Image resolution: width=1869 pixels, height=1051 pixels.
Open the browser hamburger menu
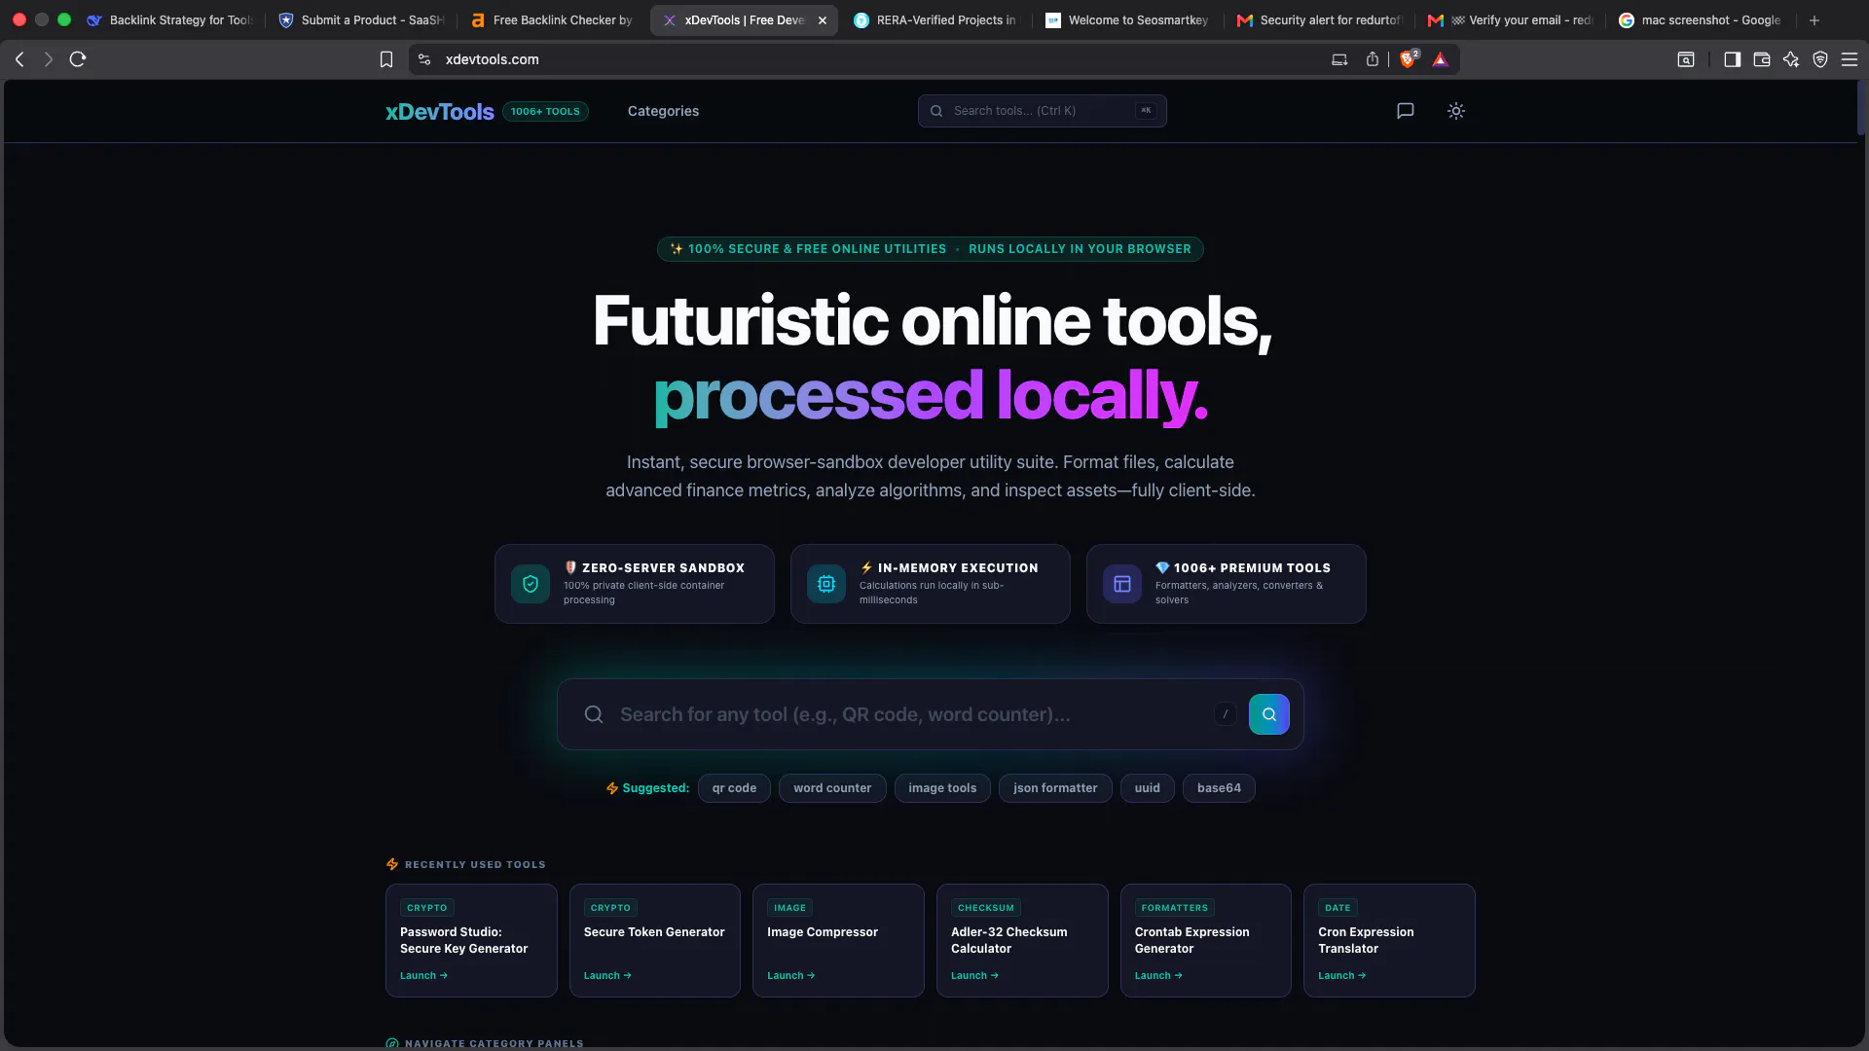tap(1850, 59)
